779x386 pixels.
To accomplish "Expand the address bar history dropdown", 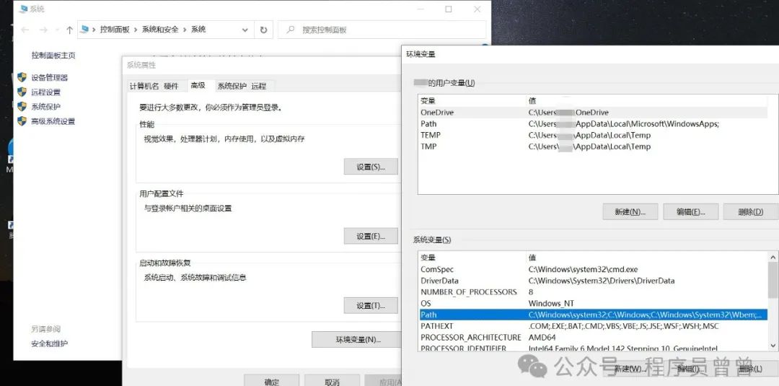I will point(245,30).
